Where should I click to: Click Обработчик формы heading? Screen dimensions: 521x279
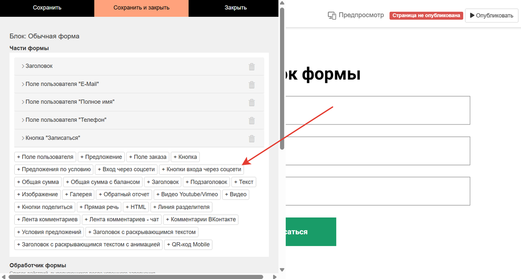click(x=38, y=265)
